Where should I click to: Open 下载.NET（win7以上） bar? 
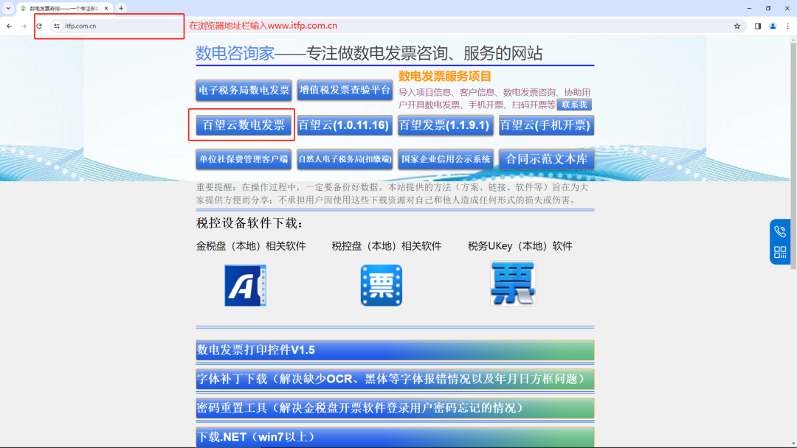(395, 437)
